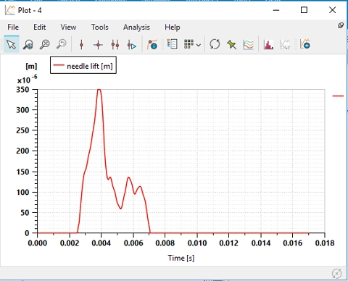Screen dimensions: 348x281
Task: Click the x10-6 axis scale label
Action: pyautogui.click(x=27, y=79)
